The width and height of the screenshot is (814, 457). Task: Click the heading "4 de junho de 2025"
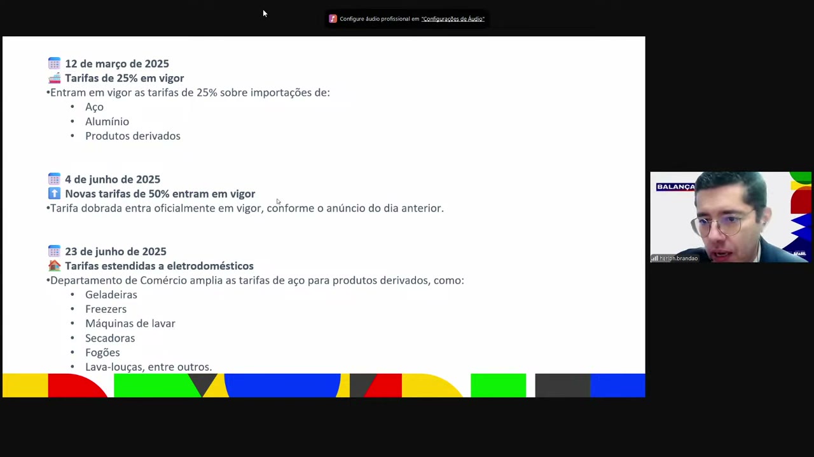(x=113, y=179)
